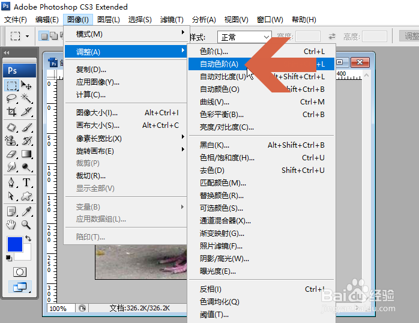Select the Lasso tool

(x=11, y=98)
